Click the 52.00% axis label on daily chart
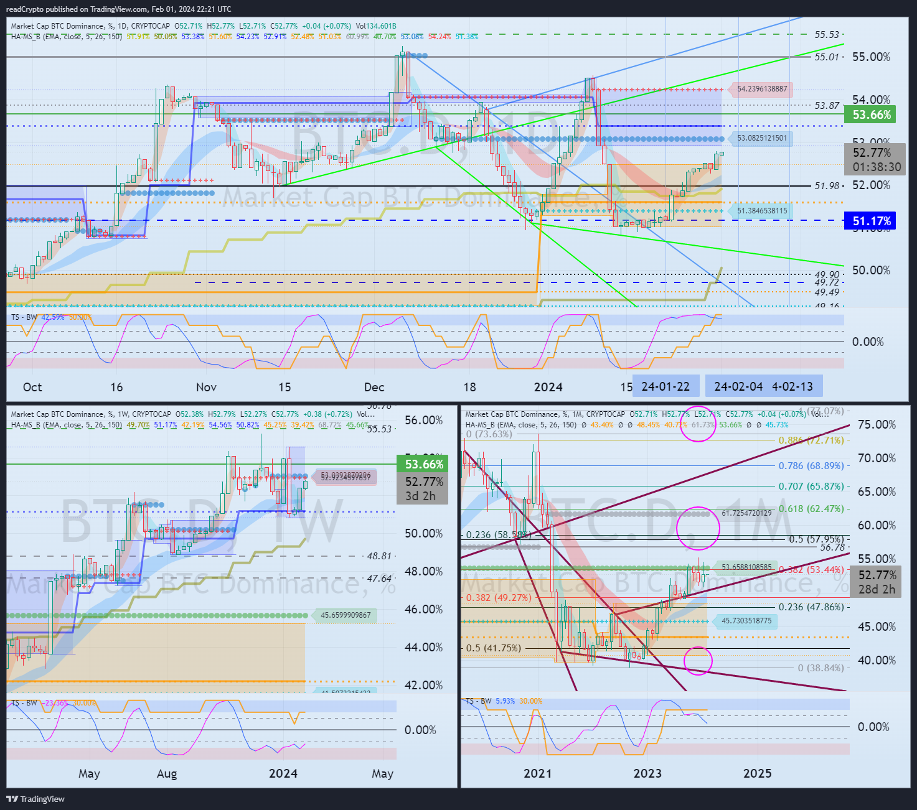 (x=871, y=185)
